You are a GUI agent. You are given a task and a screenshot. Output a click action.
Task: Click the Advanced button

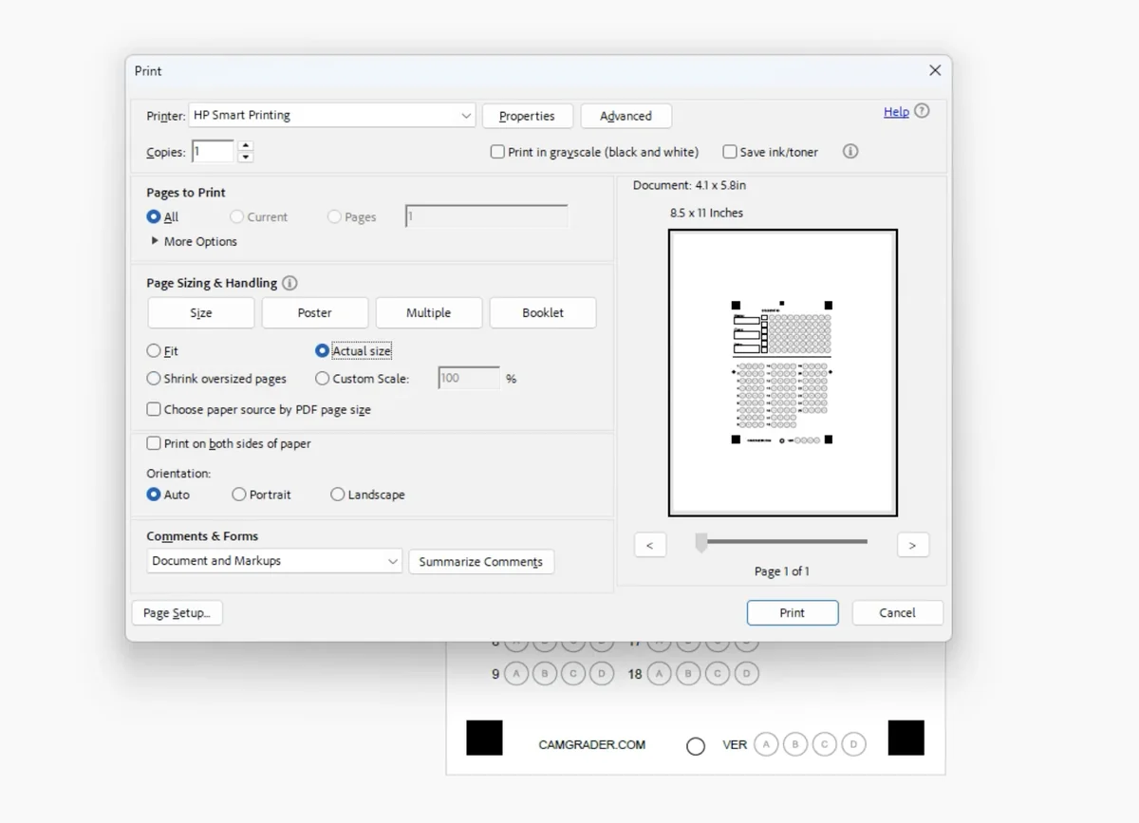click(x=626, y=116)
